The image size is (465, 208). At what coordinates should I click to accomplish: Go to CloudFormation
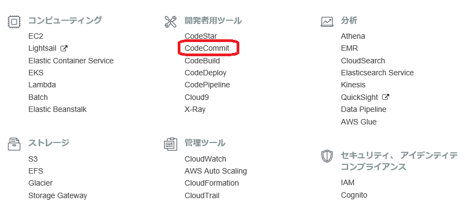(212, 183)
